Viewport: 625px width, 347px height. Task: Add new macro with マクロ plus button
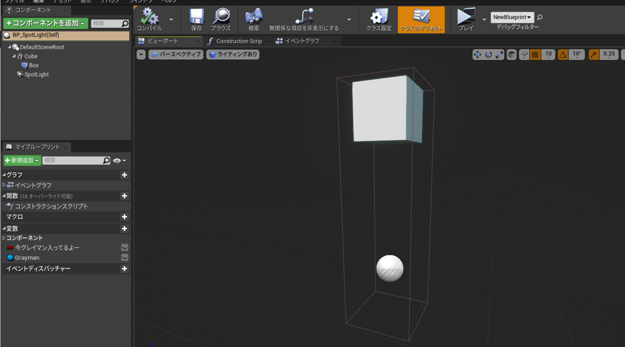[124, 217]
